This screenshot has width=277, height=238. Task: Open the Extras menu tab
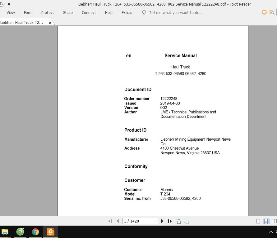point(127,13)
